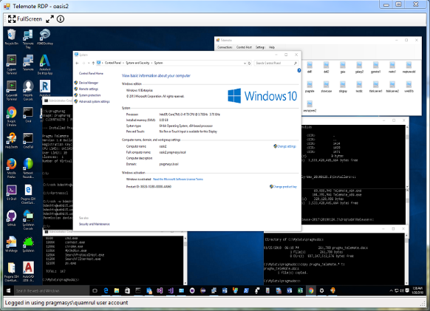430x311 pixels.
Task: Expand the address bar history dropdown
Action: click(245, 63)
